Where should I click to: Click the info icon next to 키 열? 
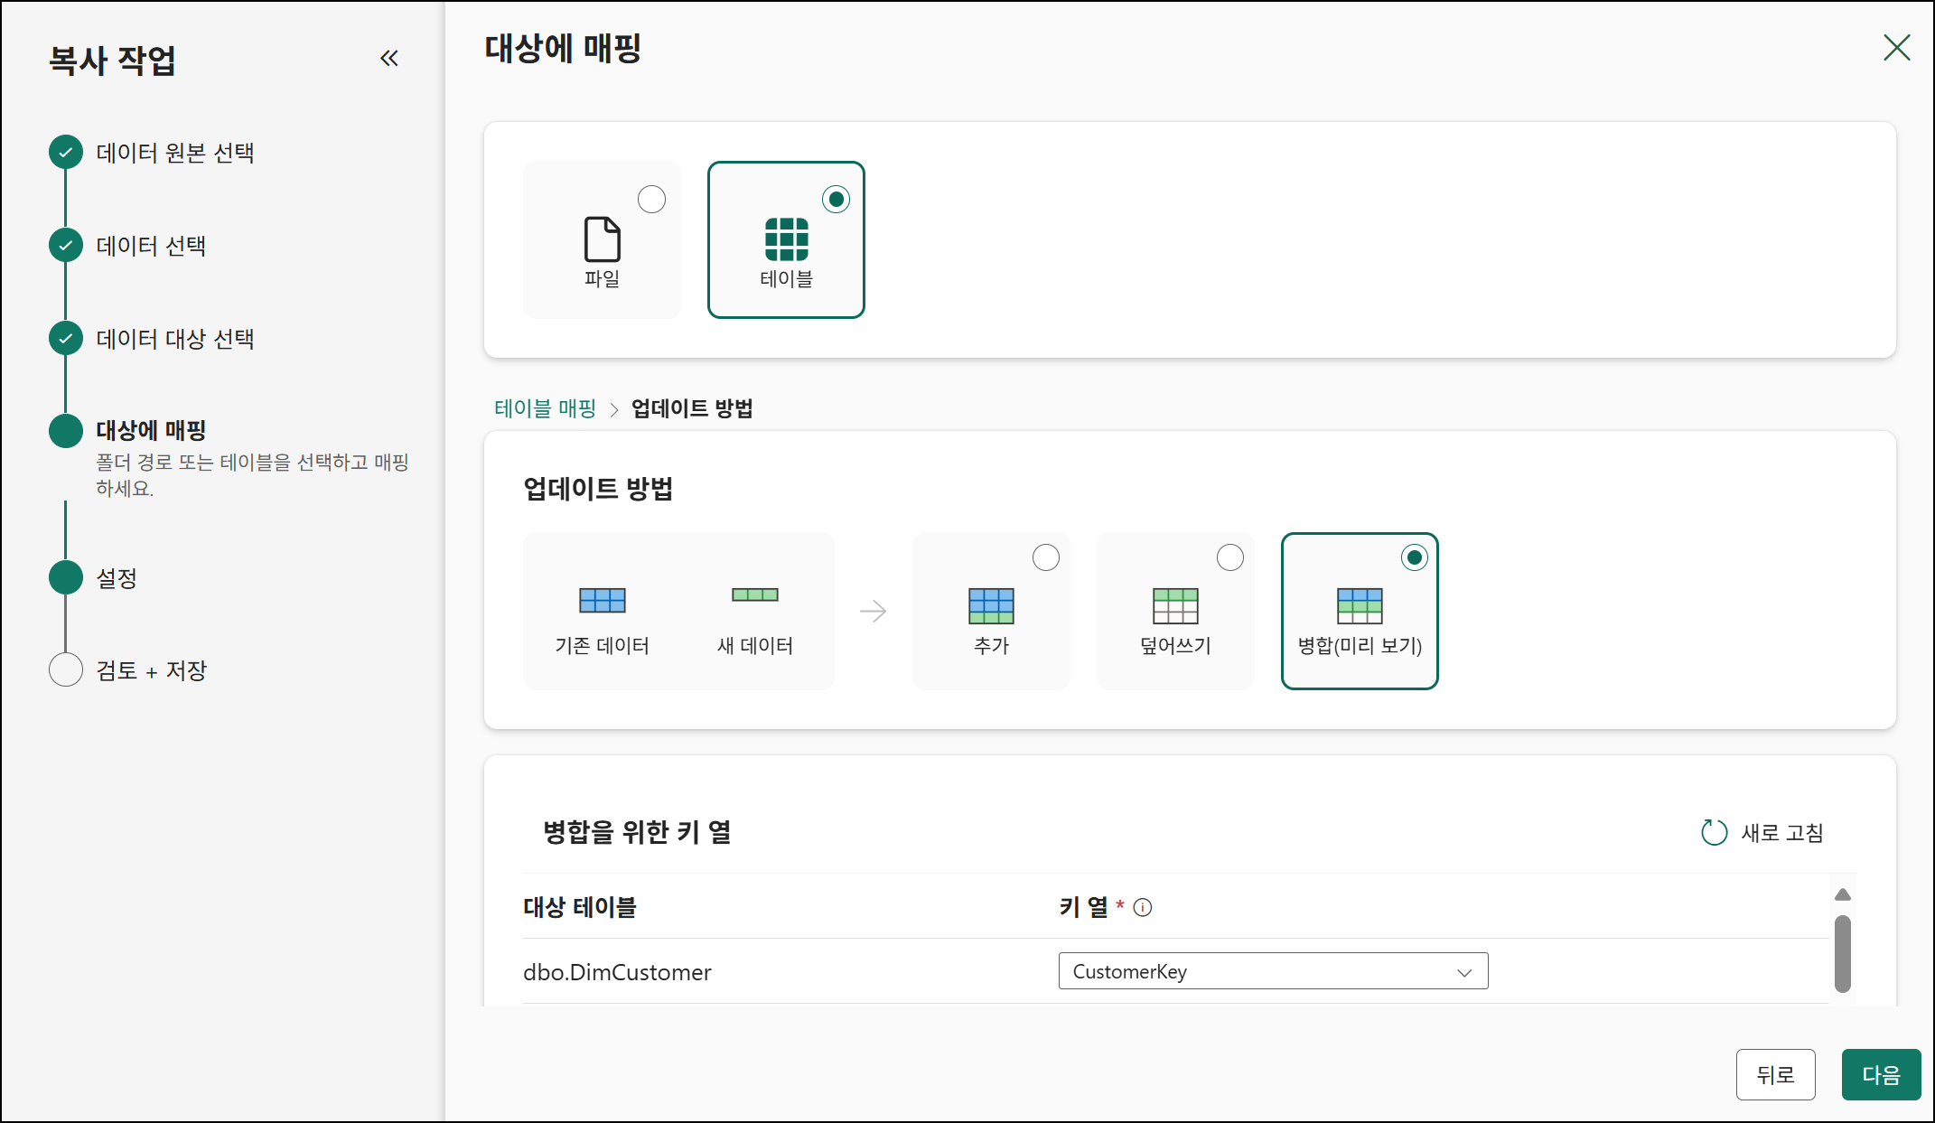(1143, 907)
